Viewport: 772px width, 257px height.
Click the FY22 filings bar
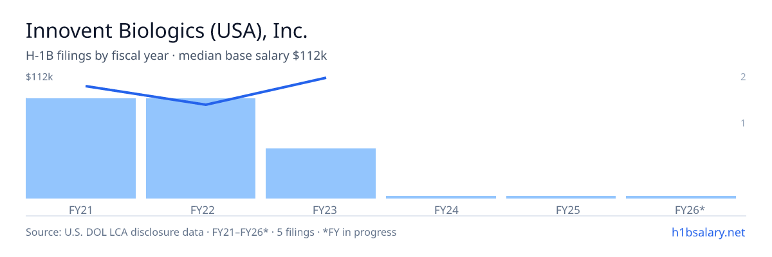(x=201, y=148)
